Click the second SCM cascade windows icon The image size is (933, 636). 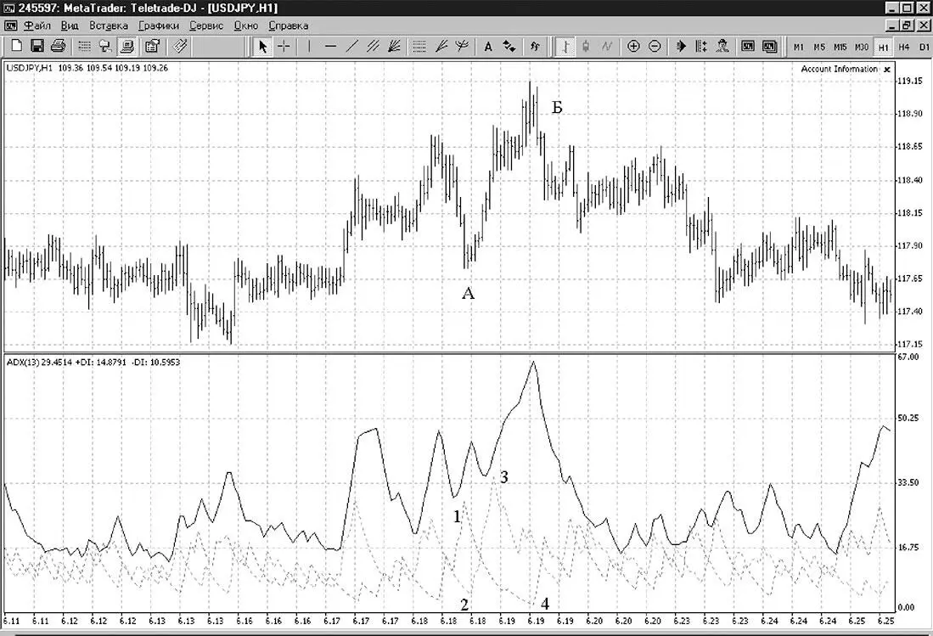click(769, 46)
